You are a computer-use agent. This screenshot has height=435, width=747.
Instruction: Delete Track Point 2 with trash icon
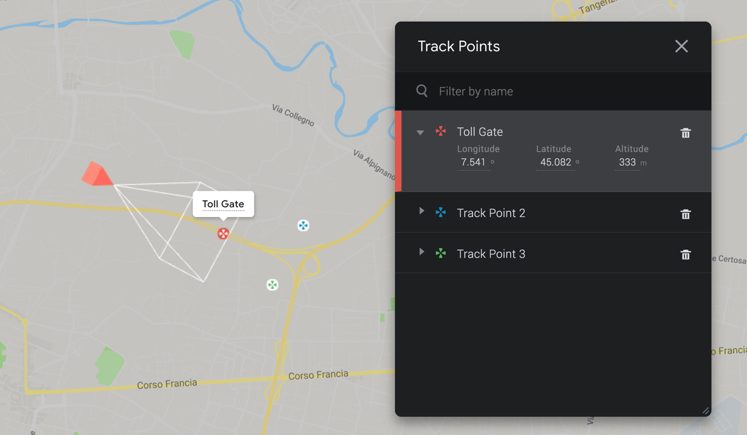pyautogui.click(x=685, y=214)
